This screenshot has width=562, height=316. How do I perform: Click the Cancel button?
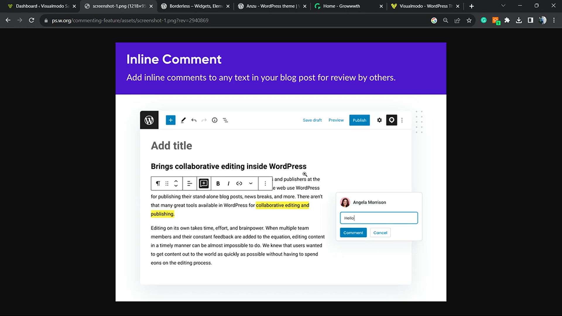pyautogui.click(x=380, y=233)
